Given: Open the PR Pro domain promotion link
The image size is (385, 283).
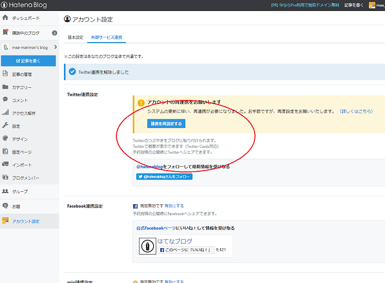Looking at the screenshot, I should 305,5.
